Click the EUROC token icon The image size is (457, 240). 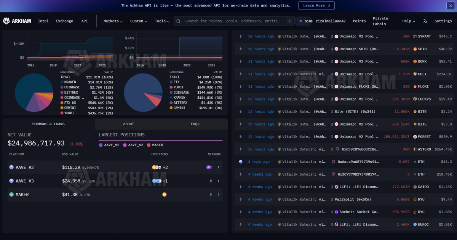(x=415, y=225)
